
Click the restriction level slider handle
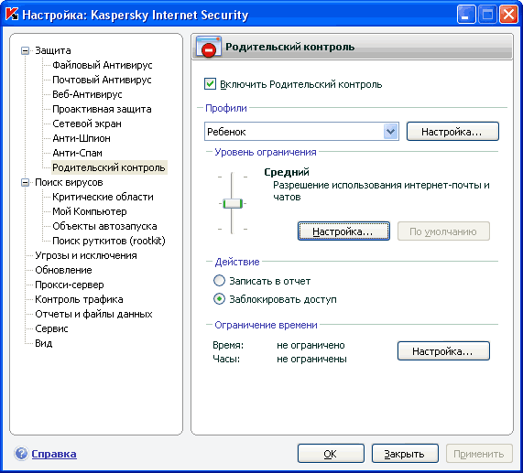coord(233,203)
